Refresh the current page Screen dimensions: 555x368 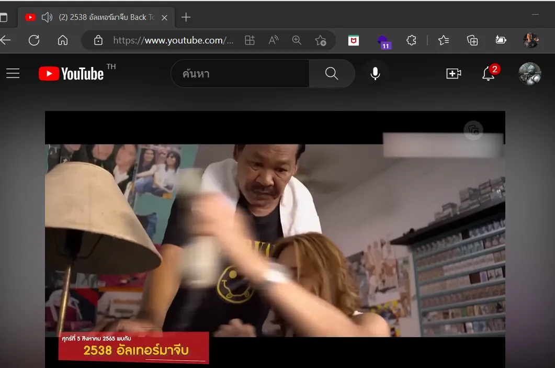point(34,40)
